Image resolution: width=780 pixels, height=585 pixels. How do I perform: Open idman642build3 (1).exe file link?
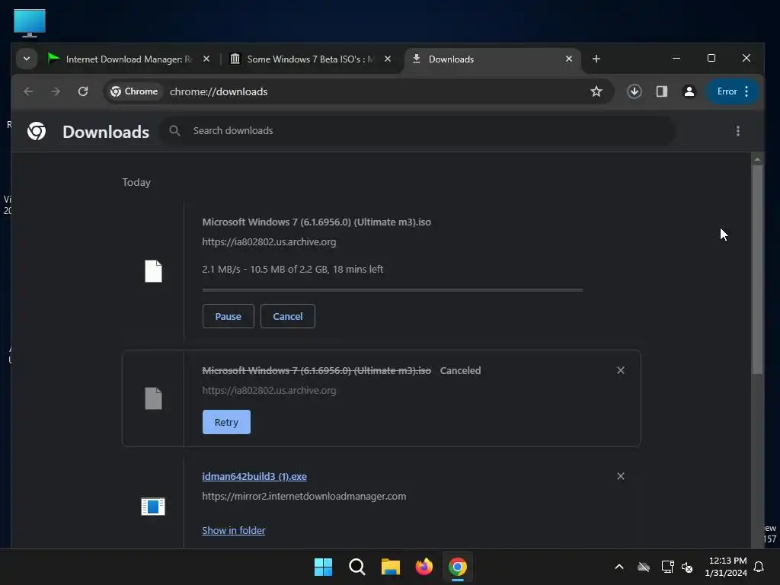254,477
